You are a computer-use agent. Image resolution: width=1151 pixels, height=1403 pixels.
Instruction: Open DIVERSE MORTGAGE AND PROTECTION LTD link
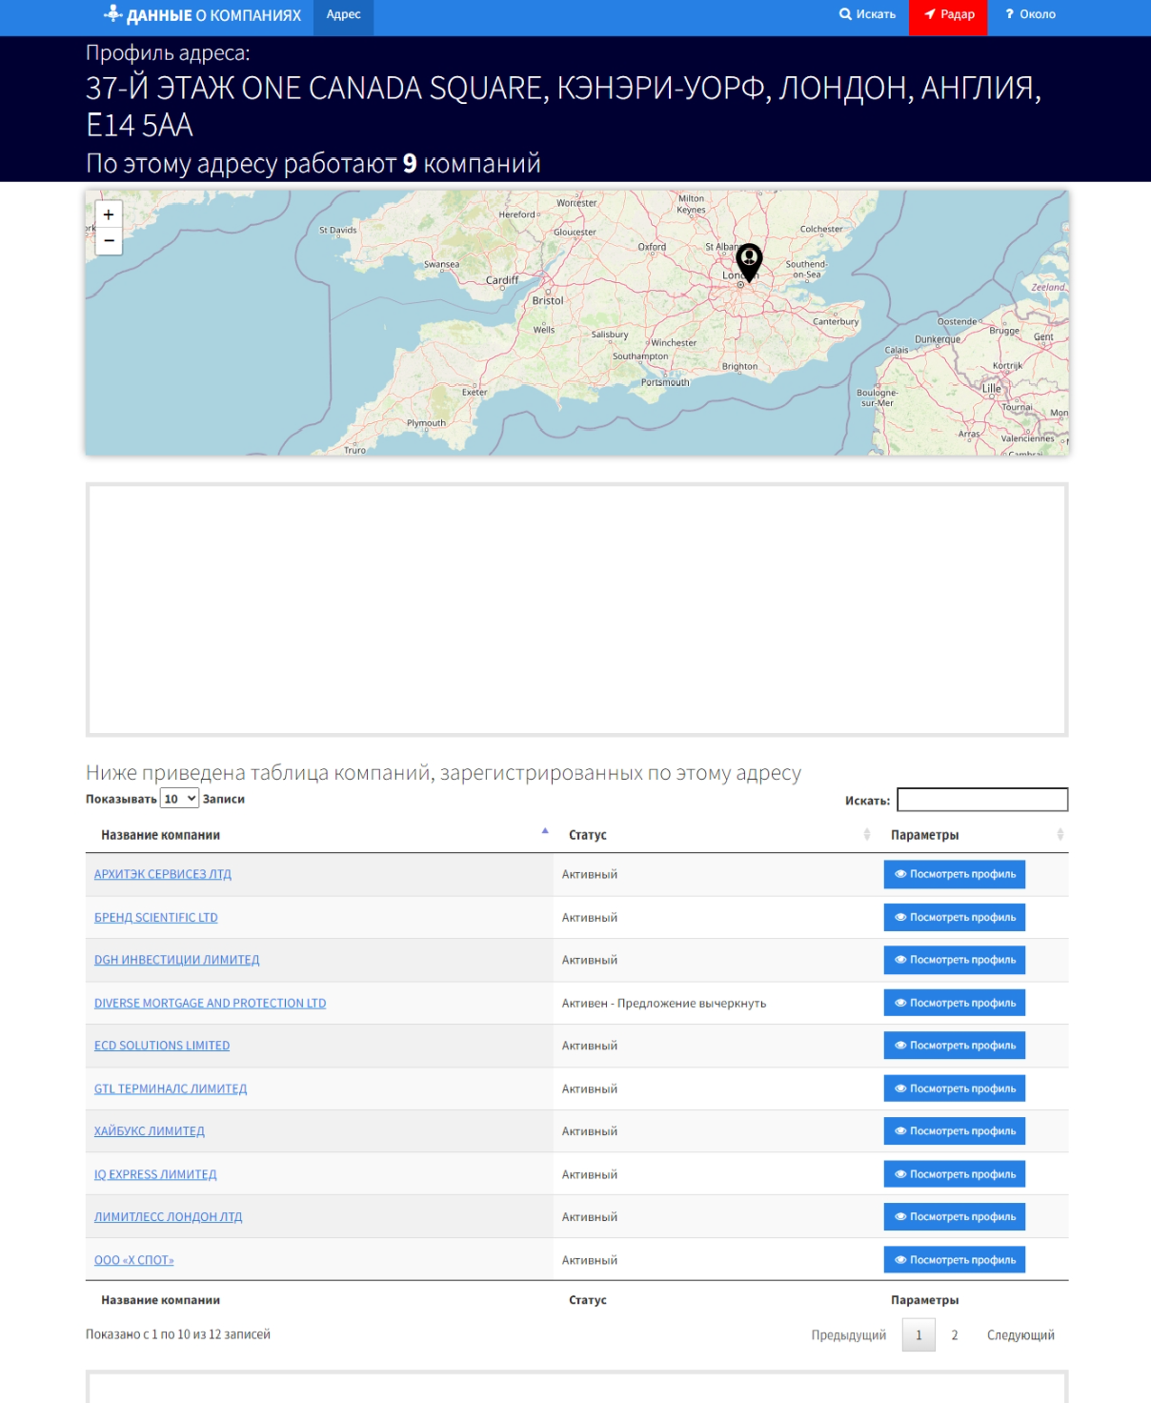[210, 1003]
